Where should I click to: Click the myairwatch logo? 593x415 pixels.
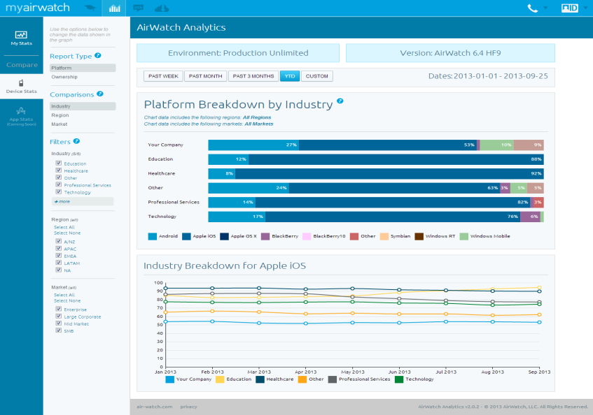point(38,8)
